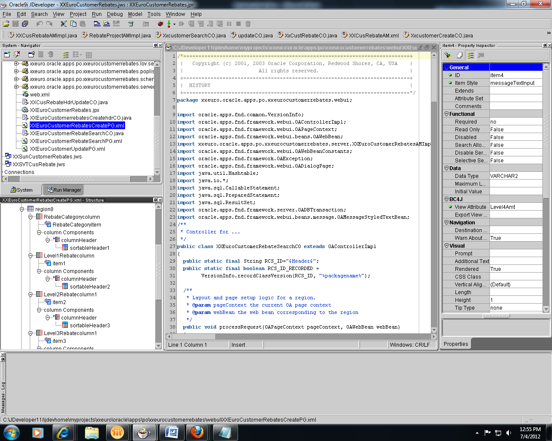552x441 pixels.
Task: Open the Debug menu
Action: click(x=115, y=14)
